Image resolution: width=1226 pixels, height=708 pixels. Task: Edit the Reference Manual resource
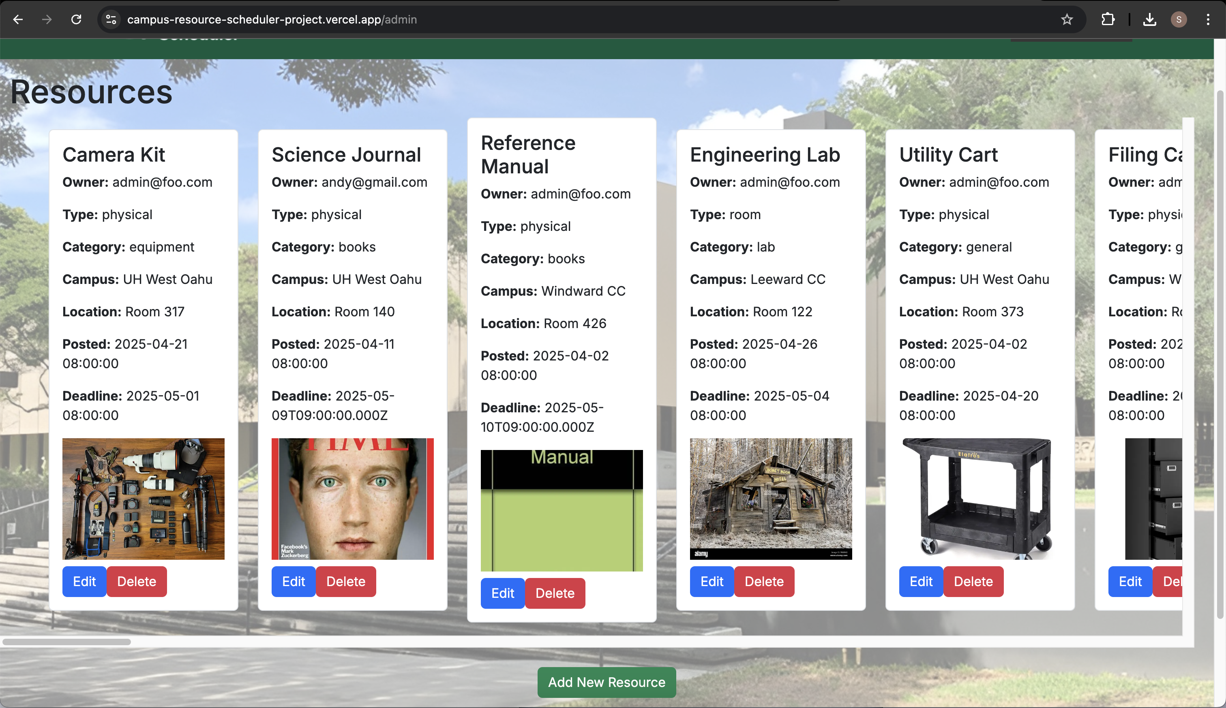click(x=503, y=593)
